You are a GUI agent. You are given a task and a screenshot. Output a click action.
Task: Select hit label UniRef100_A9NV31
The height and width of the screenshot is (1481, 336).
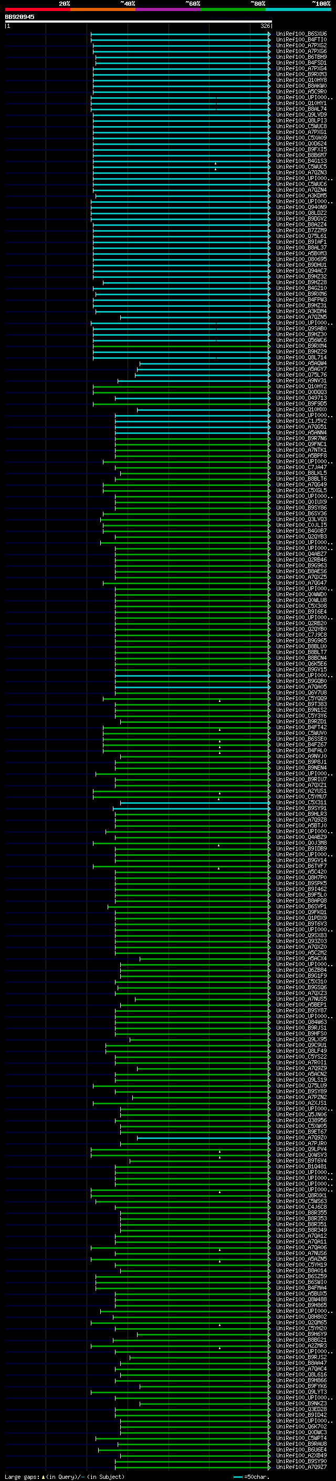(301, 380)
